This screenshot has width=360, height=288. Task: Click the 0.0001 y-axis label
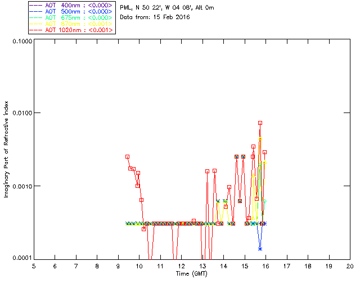coord(22,258)
